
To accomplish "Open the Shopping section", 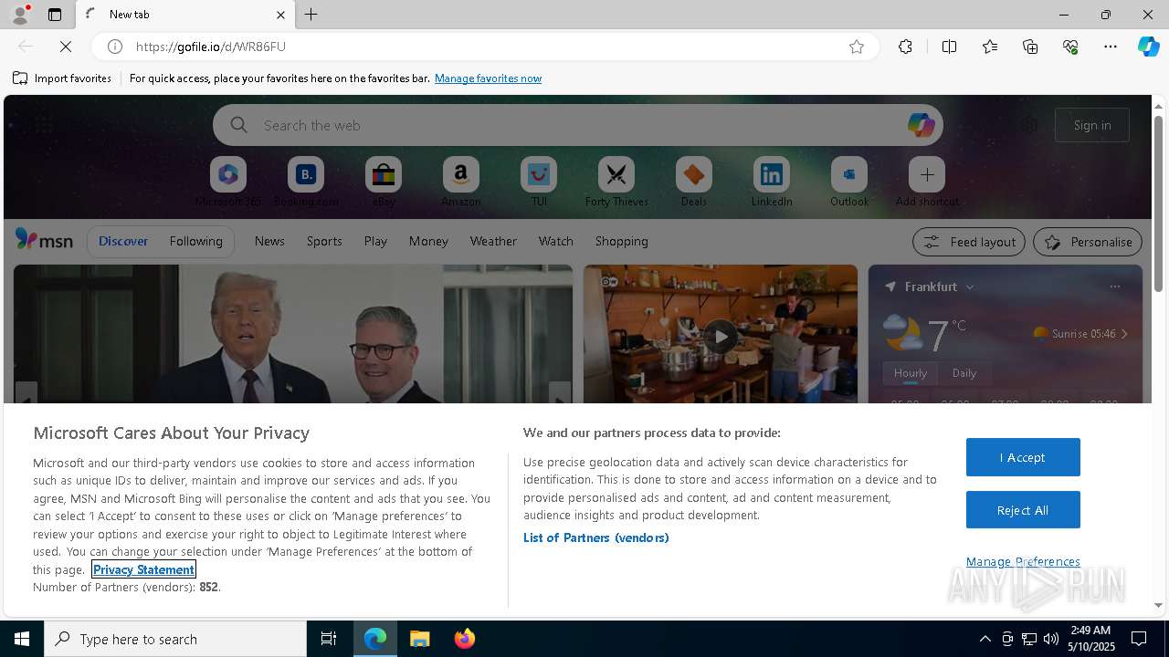I will click(622, 241).
